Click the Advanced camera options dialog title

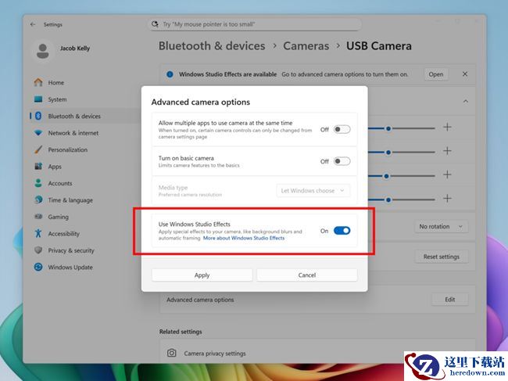click(x=201, y=102)
